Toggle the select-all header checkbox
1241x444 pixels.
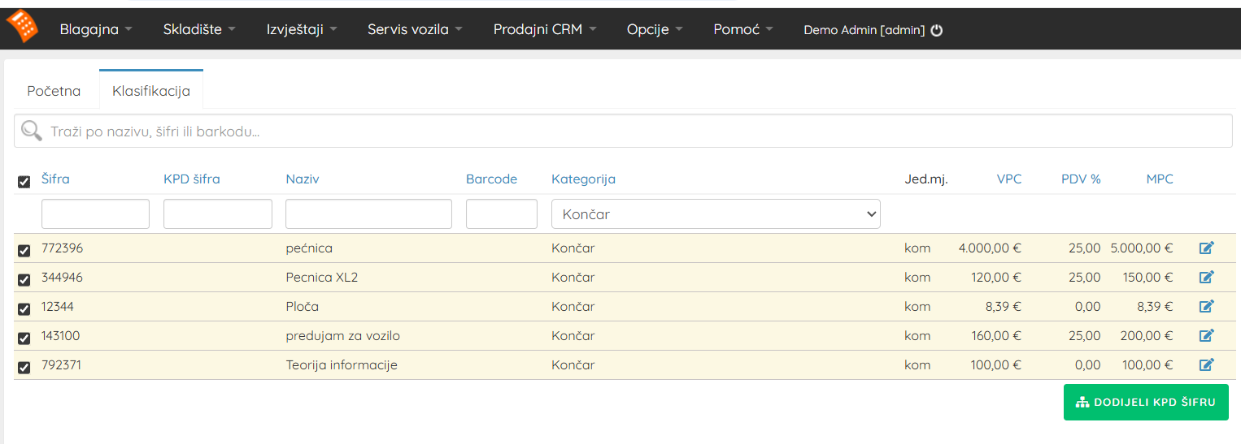pyautogui.click(x=24, y=182)
